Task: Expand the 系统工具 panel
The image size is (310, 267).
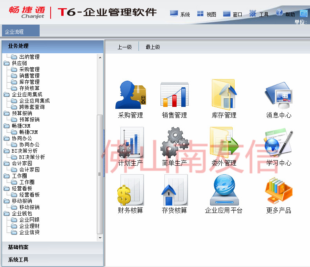Action: click(53, 260)
